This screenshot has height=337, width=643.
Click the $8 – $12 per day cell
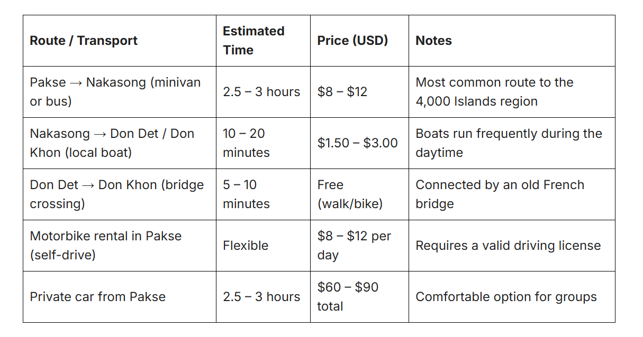[x=359, y=246]
